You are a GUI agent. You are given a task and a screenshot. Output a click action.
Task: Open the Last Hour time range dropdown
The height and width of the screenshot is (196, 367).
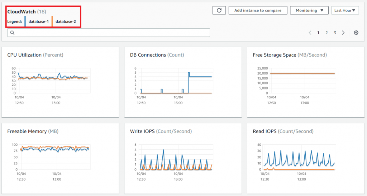[345, 10]
